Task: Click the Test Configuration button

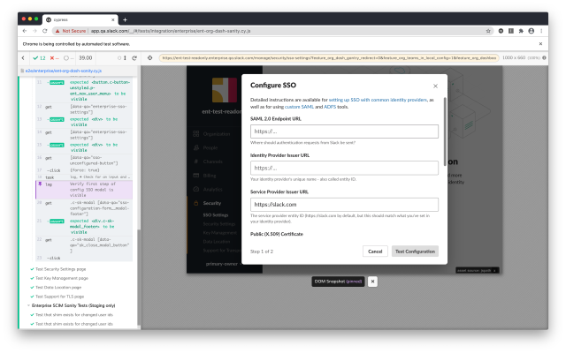Action: click(x=415, y=252)
